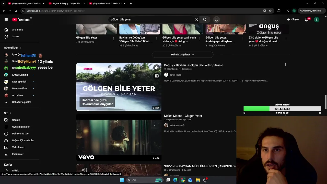Open the Sargın Müzik channel link

(175, 75)
